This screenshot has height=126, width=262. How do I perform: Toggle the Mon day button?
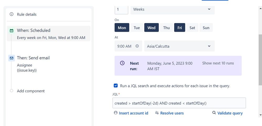[x=122, y=28]
